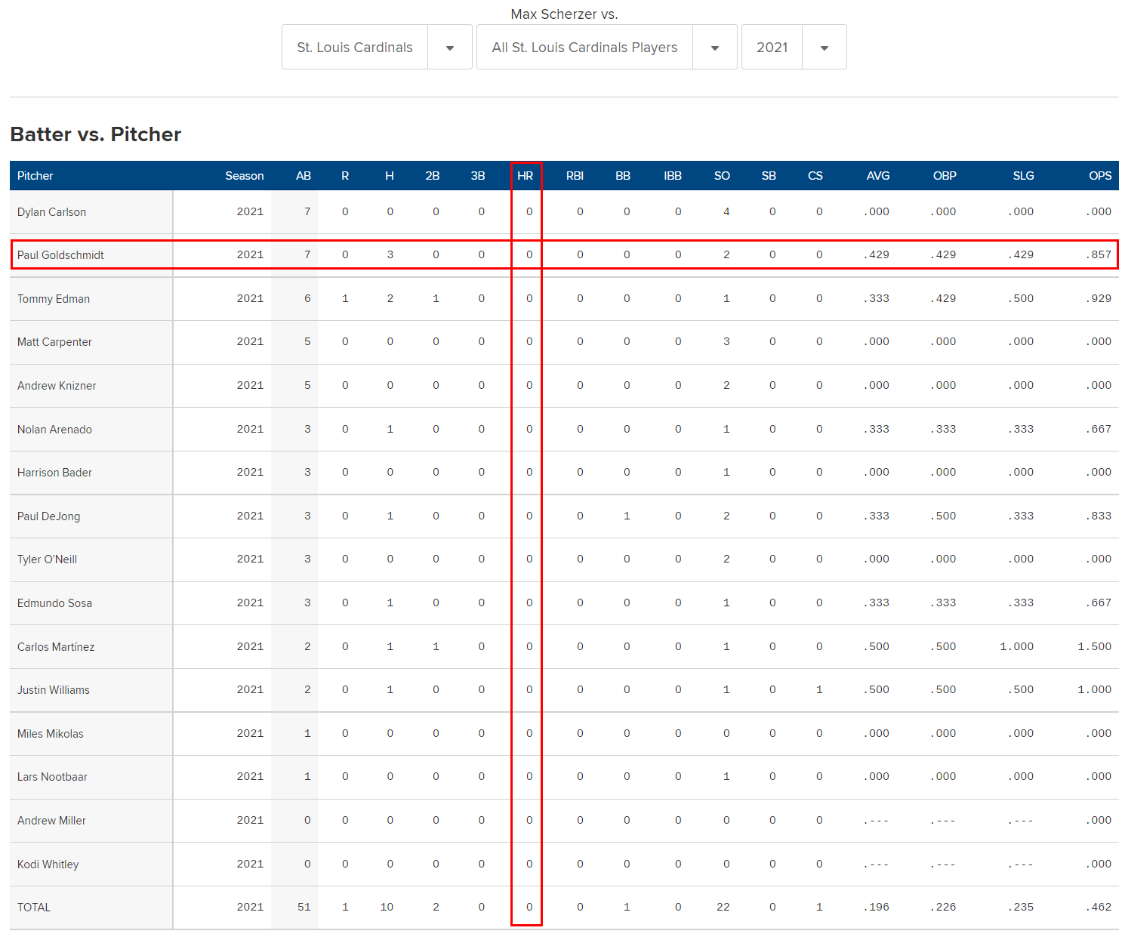Click the TOTAL row's 22 strikeouts value

click(x=723, y=907)
